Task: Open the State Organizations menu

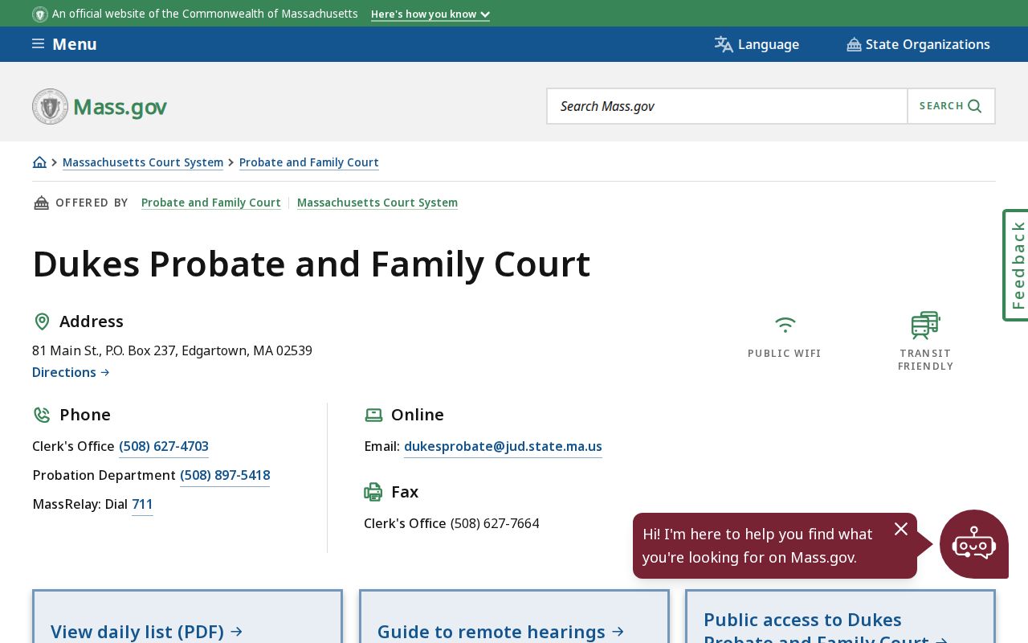Action: 918,44
